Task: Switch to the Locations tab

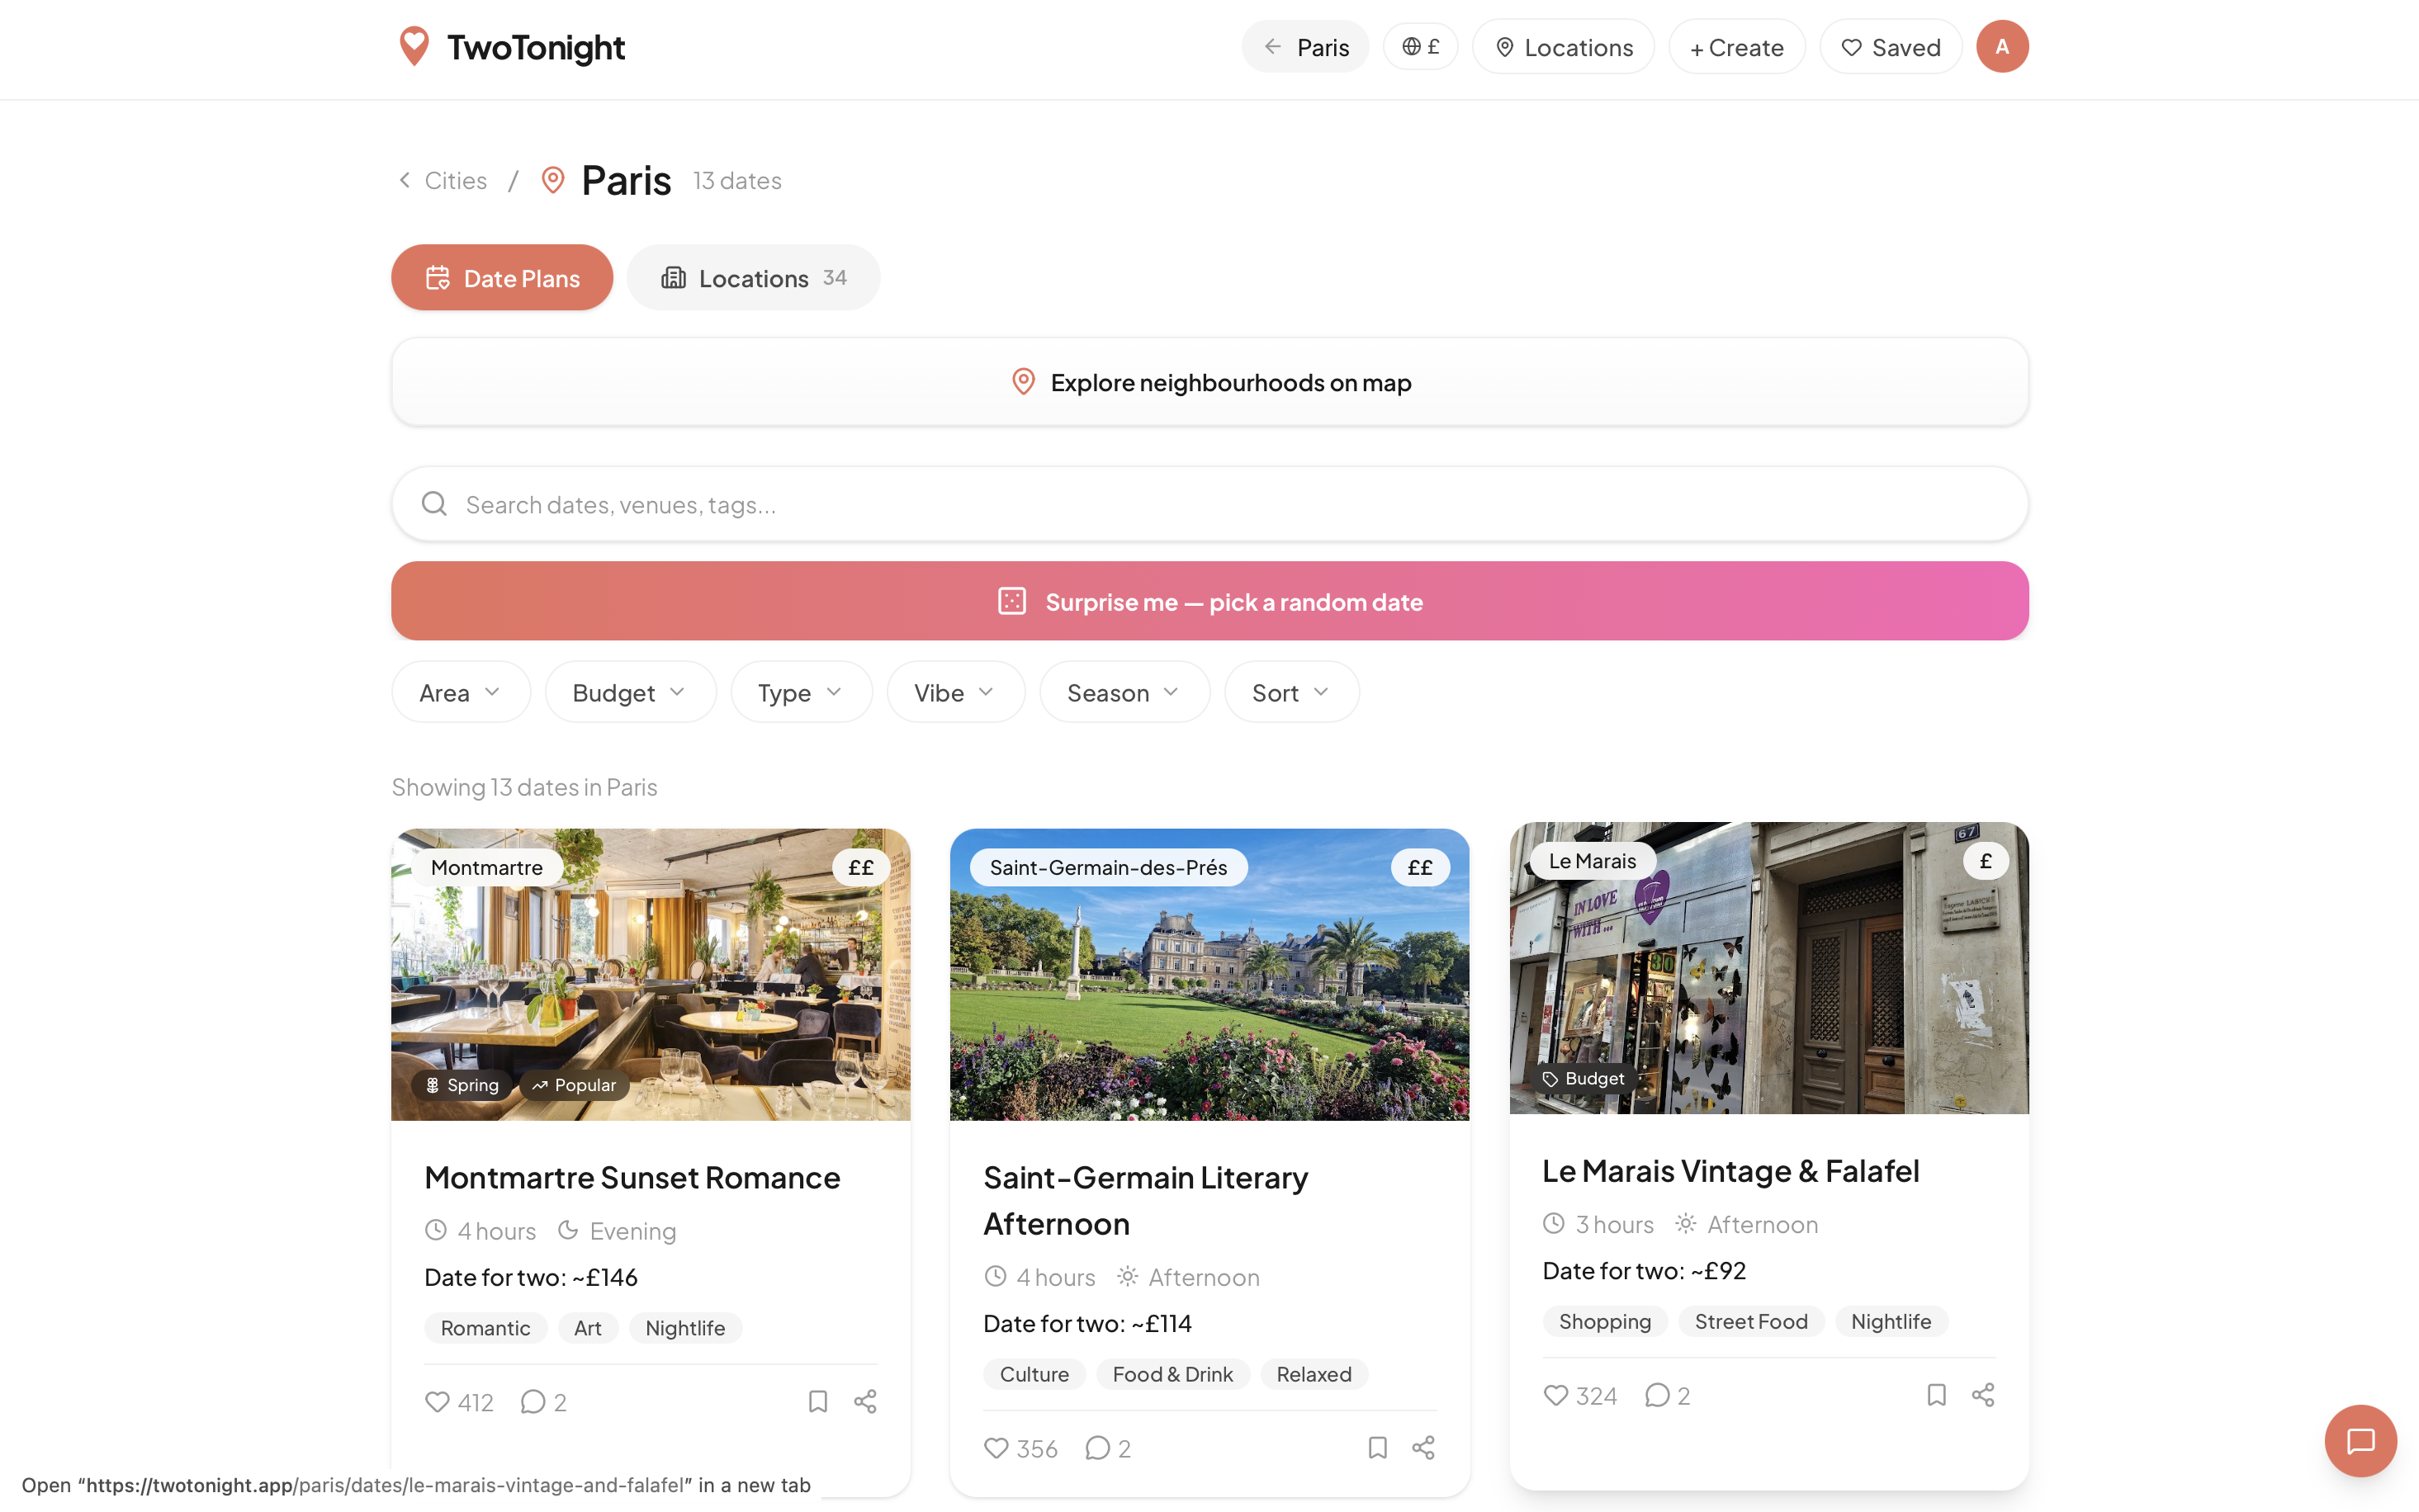Action: [x=753, y=278]
